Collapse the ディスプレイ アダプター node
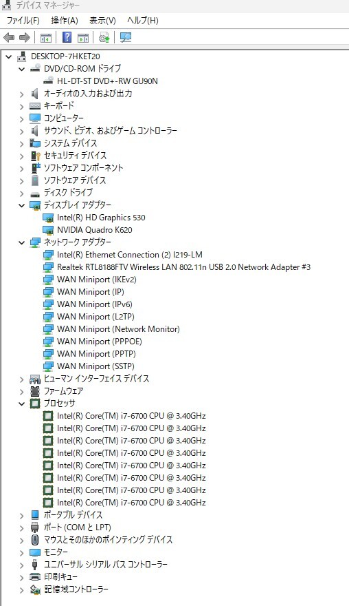349x606 pixels. click(21, 205)
